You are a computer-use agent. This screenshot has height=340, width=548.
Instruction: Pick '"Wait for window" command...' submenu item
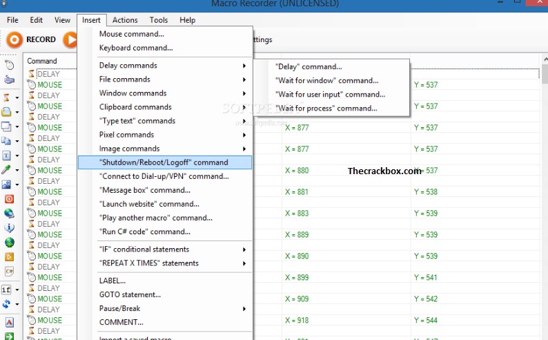331,81
